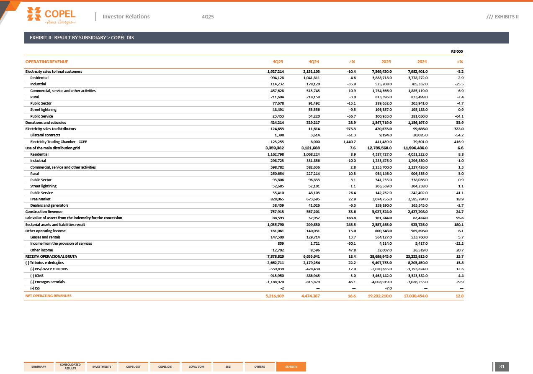Click the Net Operating Revenues row label
This screenshot has width=533, height=374.
[x=48, y=296]
